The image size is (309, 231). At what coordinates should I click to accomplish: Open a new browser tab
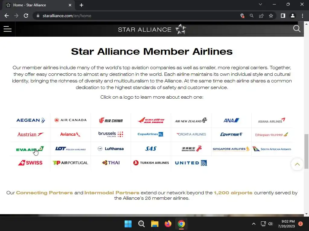(x=81, y=5)
